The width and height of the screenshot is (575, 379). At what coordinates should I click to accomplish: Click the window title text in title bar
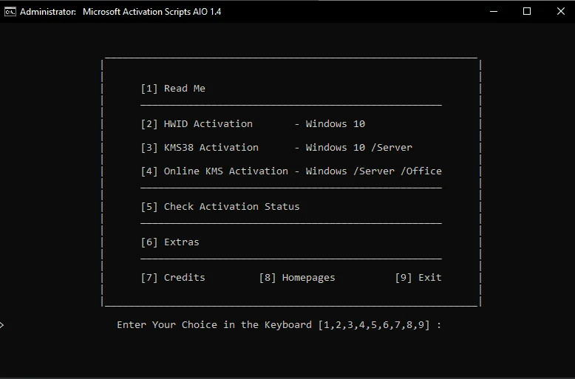pyautogui.click(x=152, y=12)
